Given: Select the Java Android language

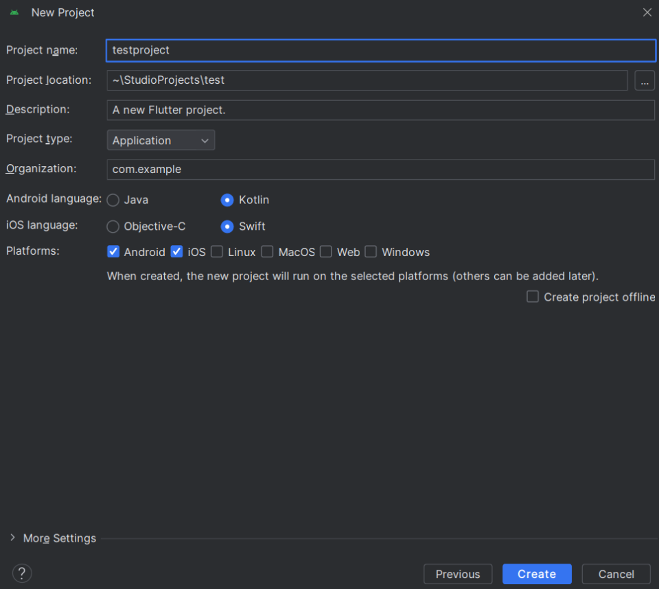Looking at the screenshot, I should click(x=113, y=200).
